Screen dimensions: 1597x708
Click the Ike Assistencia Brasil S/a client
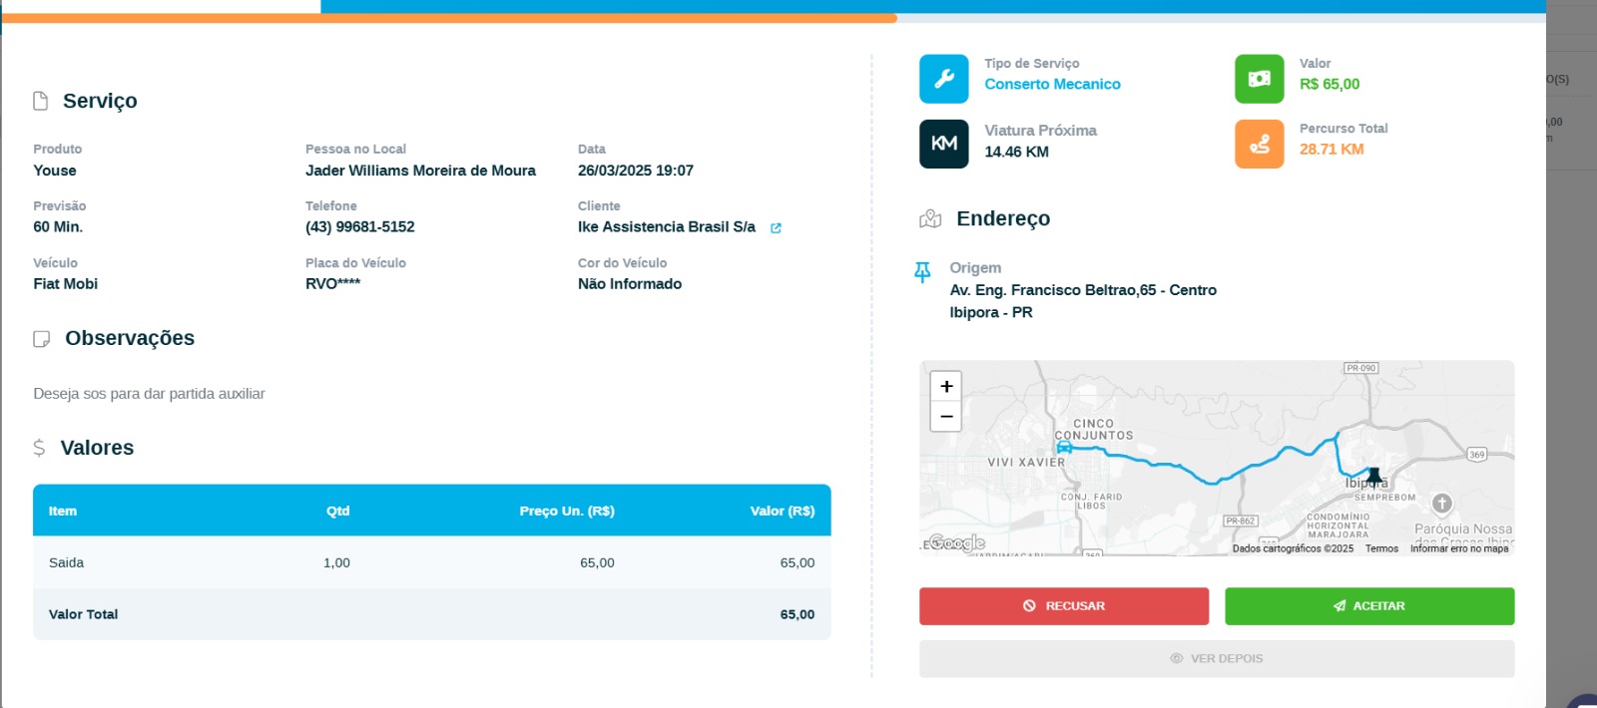[666, 227]
